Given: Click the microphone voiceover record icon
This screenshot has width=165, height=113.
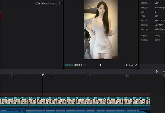Looking at the screenshot, I should [x=157, y=72].
